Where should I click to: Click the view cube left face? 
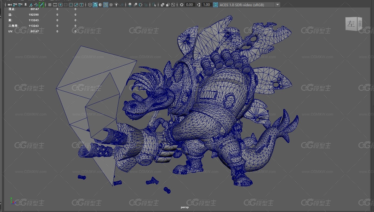[351, 24]
